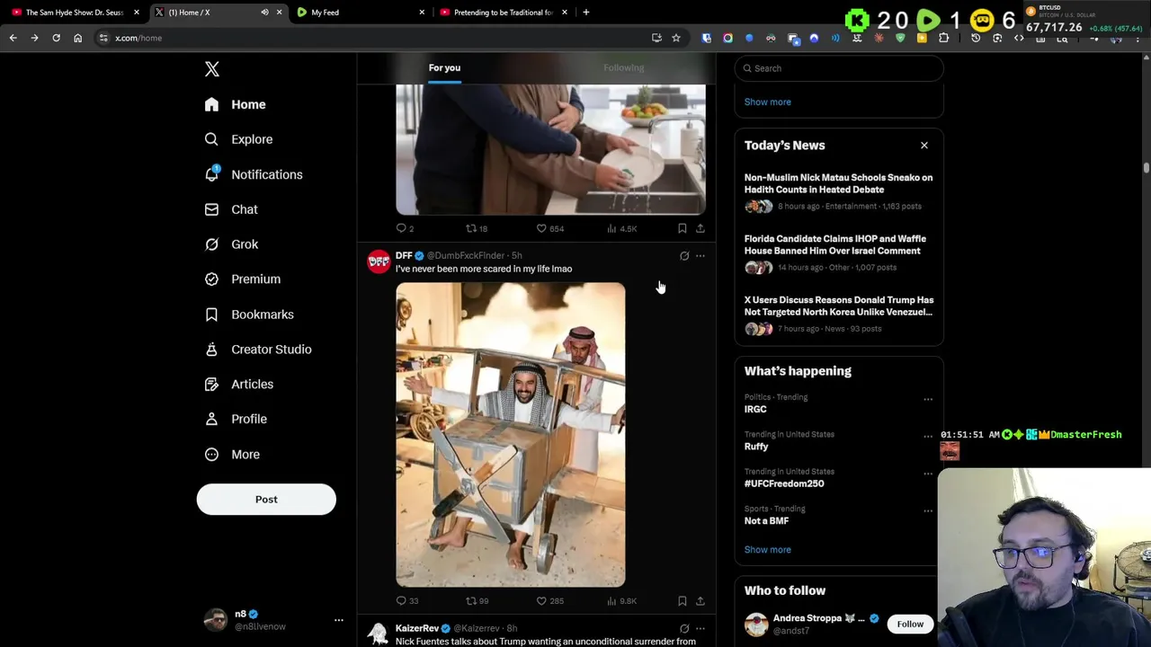Open more options on KaizerRev post
This screenshot has height=647, width=1151.
pos(700,629)
